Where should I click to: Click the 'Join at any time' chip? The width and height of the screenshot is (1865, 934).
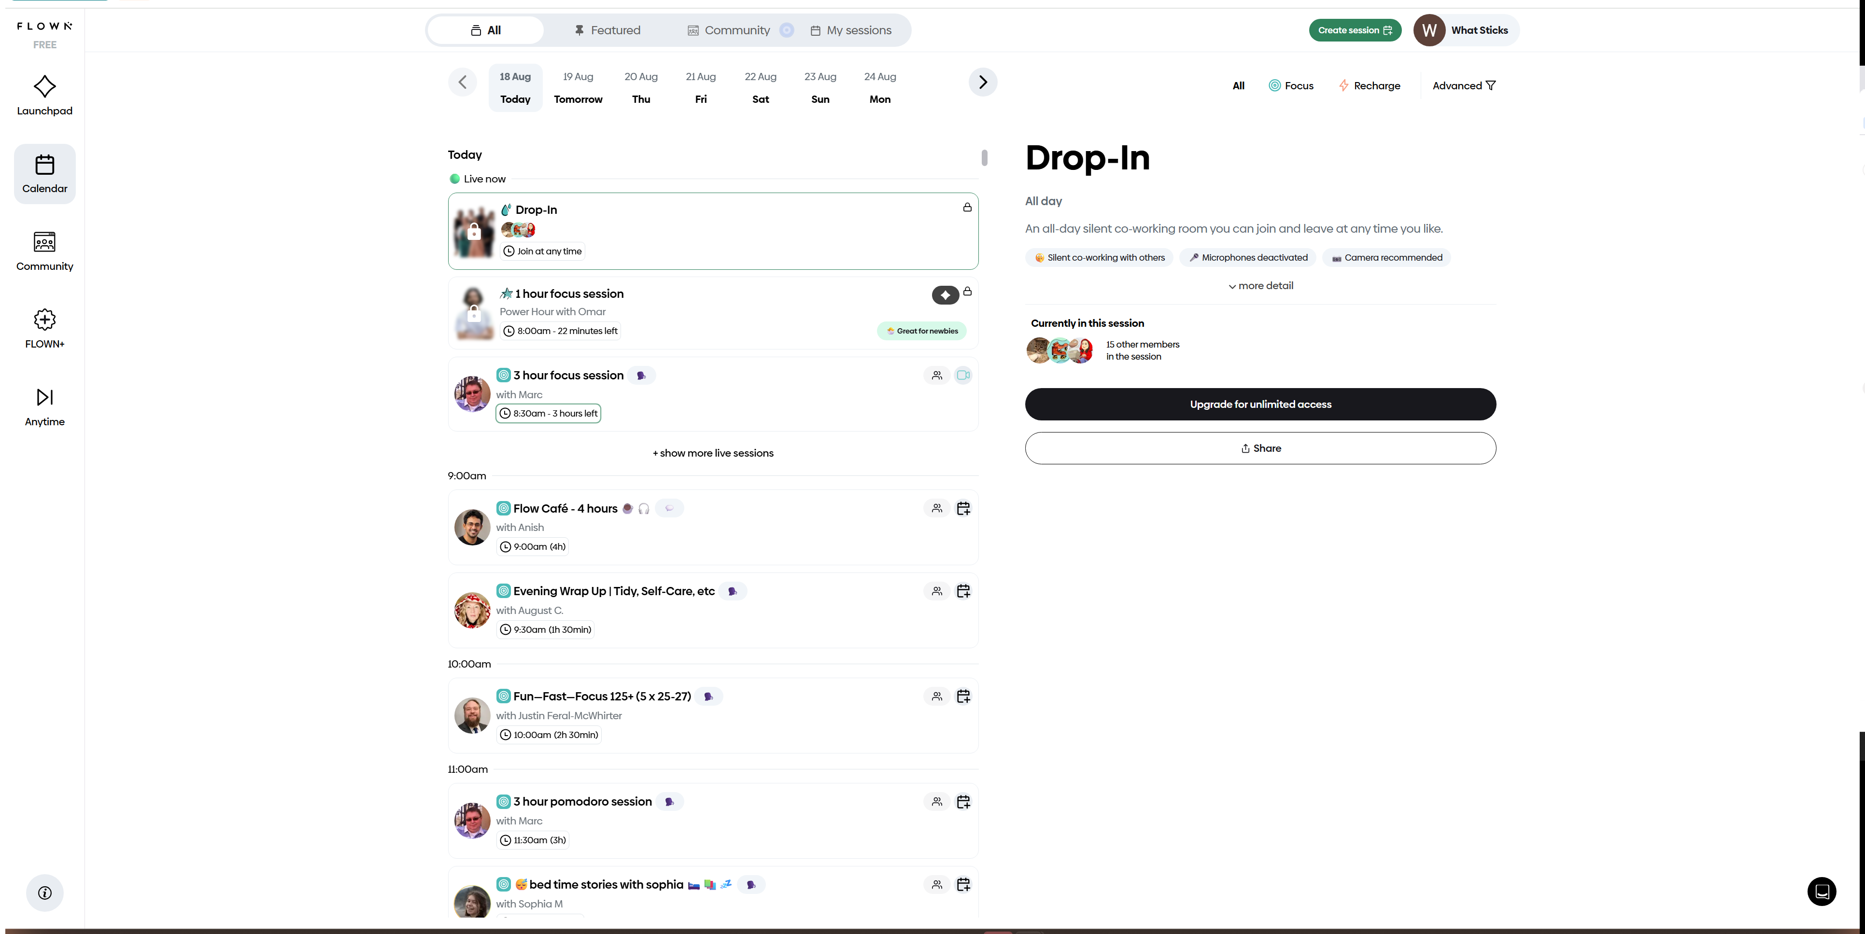tap(542, 251)
